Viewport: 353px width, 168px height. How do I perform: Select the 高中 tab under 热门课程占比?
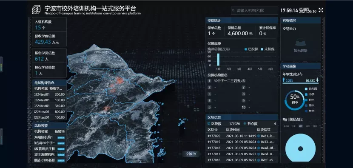pyautogui.click(x=308, y=126)
